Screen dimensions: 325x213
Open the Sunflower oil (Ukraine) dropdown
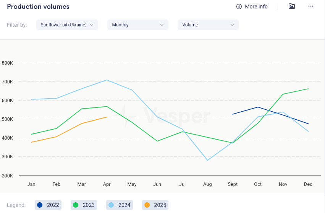pyautogui.click(x=64, y=25)
